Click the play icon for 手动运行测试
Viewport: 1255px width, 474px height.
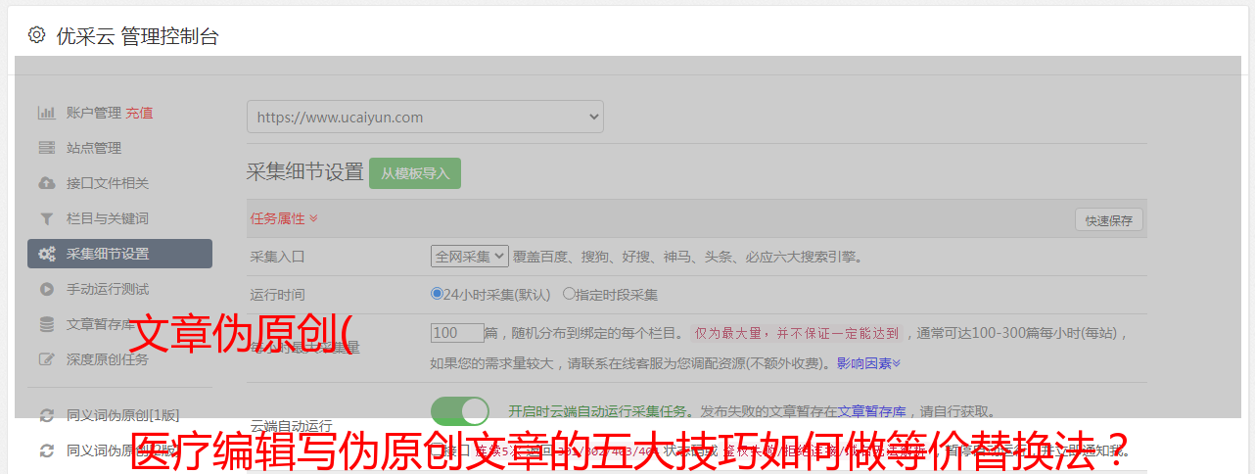[x=46, y=289]
